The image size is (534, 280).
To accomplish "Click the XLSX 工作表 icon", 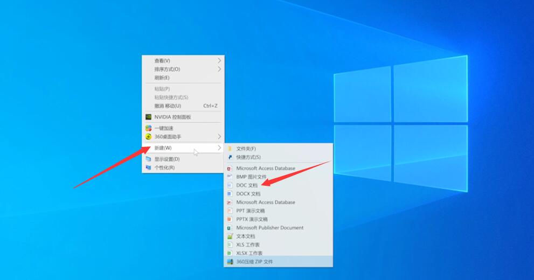I will click(230, 253).
